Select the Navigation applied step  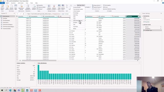pyautogui.click(x=153, y=29)
